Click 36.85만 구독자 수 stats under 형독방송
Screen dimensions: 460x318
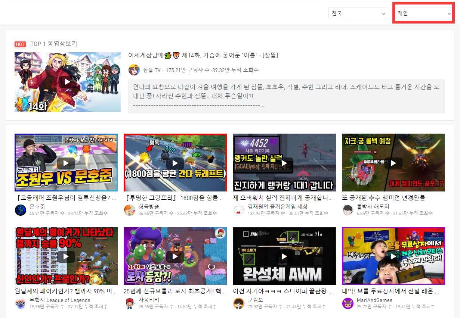click(177, 213)
